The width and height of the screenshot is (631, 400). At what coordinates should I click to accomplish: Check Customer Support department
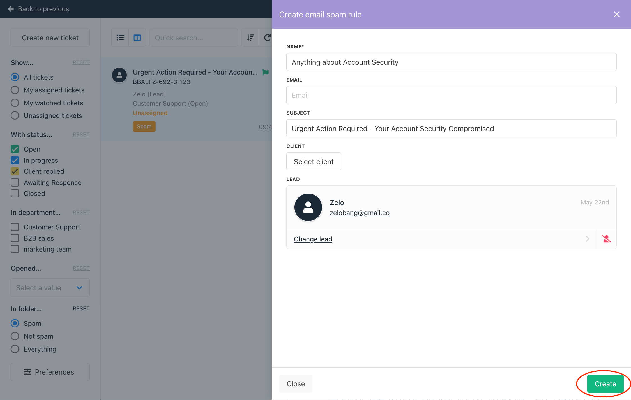click(15, 227)
